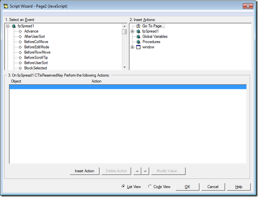Select fpSpread1 root in event tree
Image resolution: width=258 pixels, height=197 pixels.
point(26,26)
